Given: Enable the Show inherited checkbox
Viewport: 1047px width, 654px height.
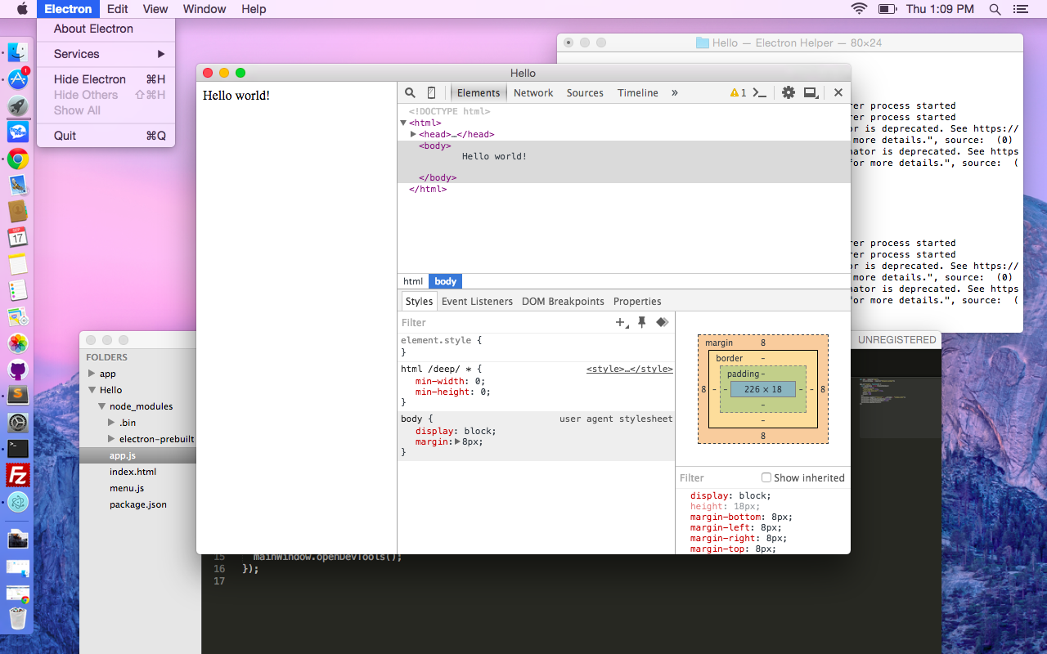Looking at the screenshot, I should pos(766,477).
